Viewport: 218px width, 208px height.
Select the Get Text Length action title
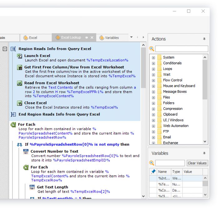click(52, 187)
